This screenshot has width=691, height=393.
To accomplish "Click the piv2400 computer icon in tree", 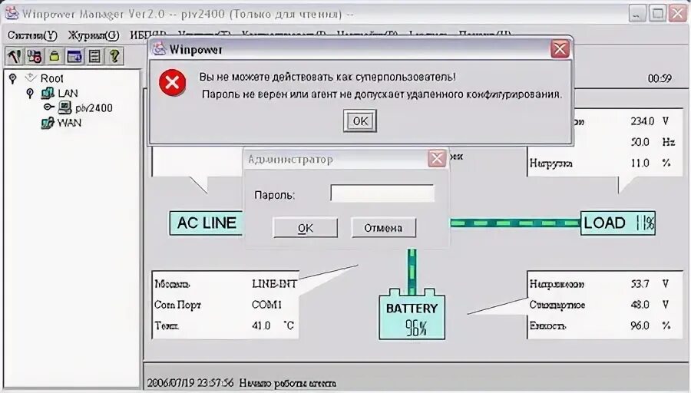I will tap(64, 107).
